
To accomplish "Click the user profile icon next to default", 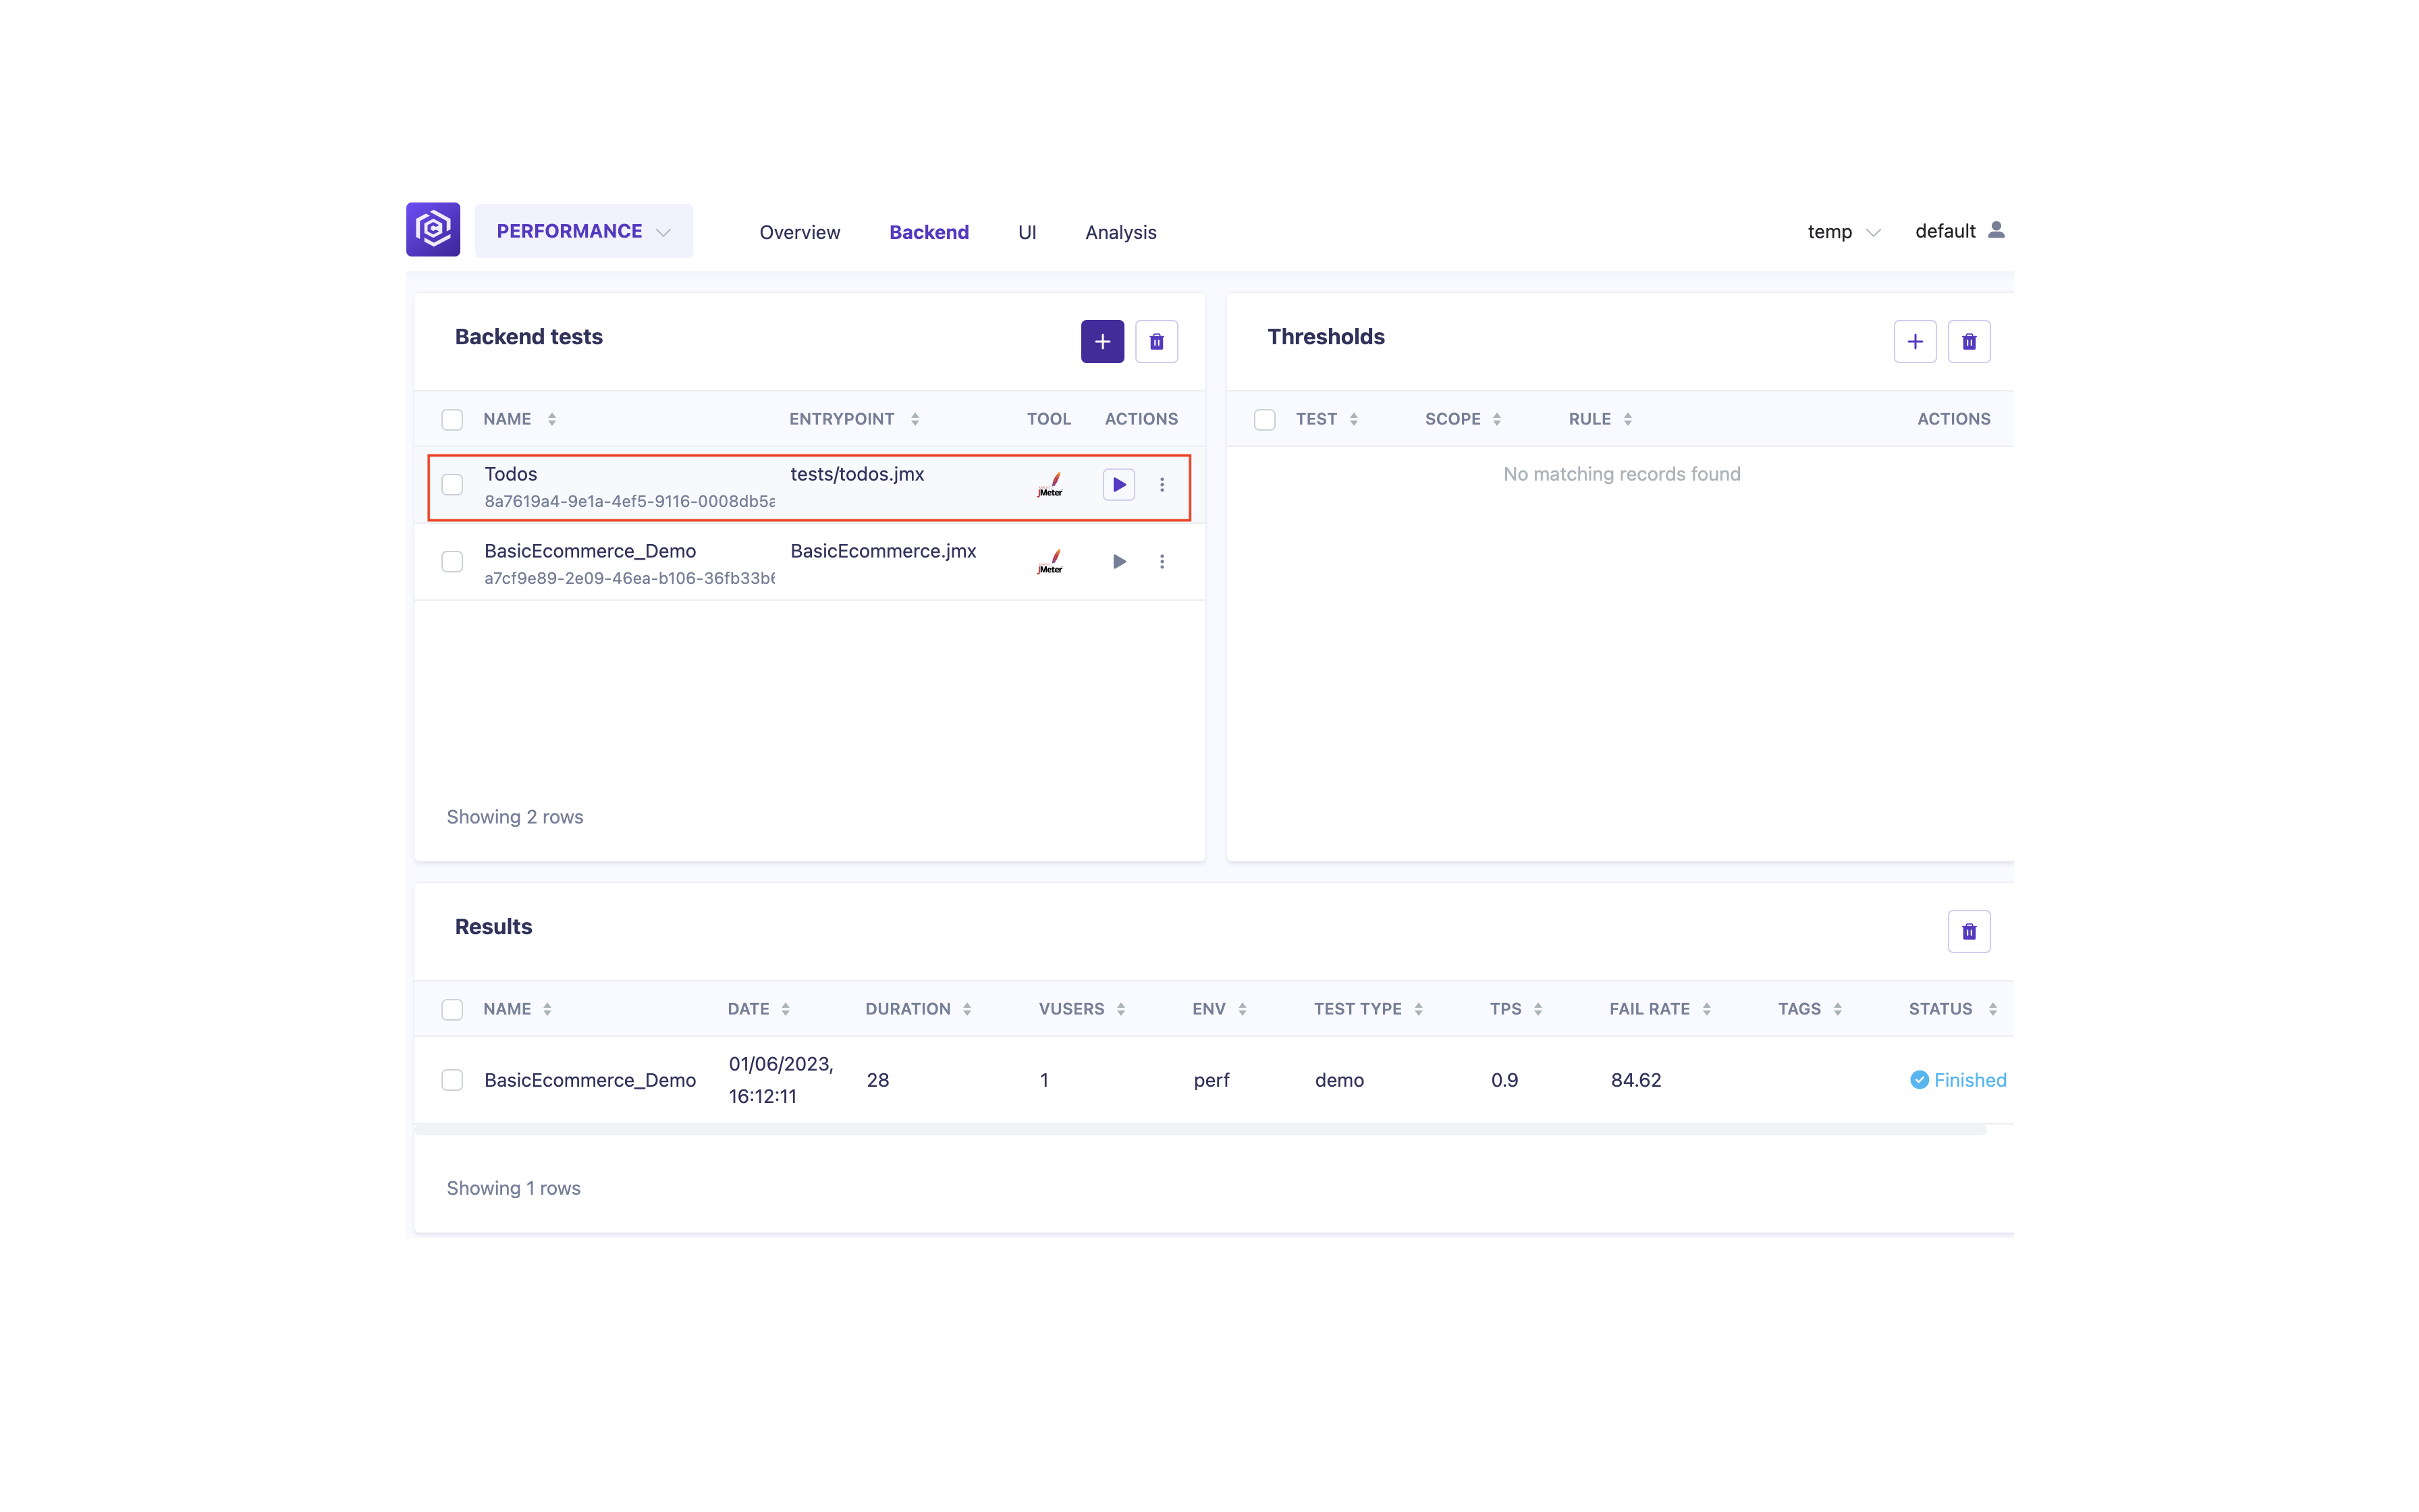I will click(1996, 230).
